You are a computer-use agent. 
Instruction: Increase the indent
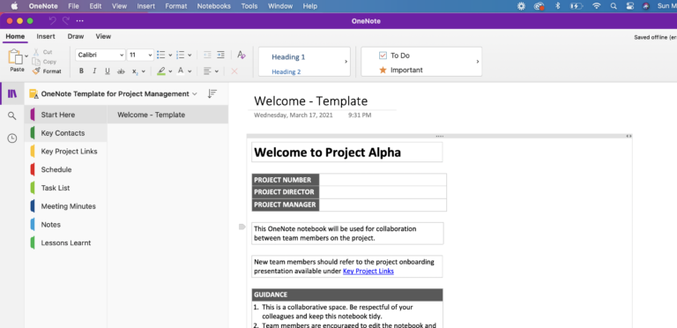[220, 55]
